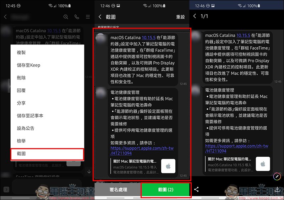The width and height of the screenshot is (284, 200).
Task: Tap the share icon in preview screen
Action: click(x=196, y=189)
